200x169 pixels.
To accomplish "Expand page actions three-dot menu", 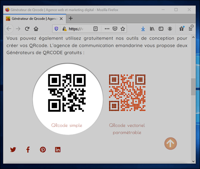I will pyautogui.click(x=106, y=29).
